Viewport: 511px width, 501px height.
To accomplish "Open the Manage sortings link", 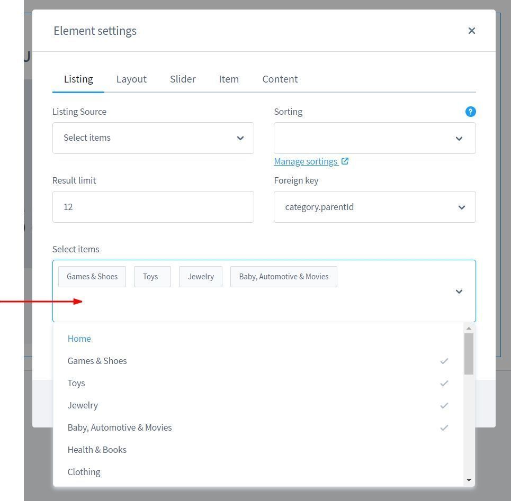I will pos(306,161).
